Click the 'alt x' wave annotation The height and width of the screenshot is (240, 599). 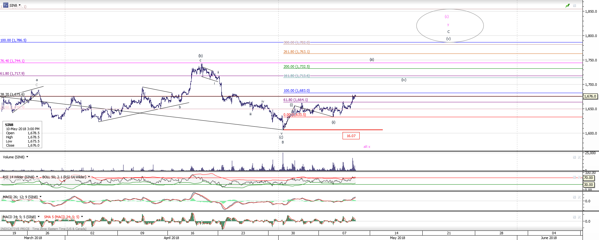click(367, 147)
